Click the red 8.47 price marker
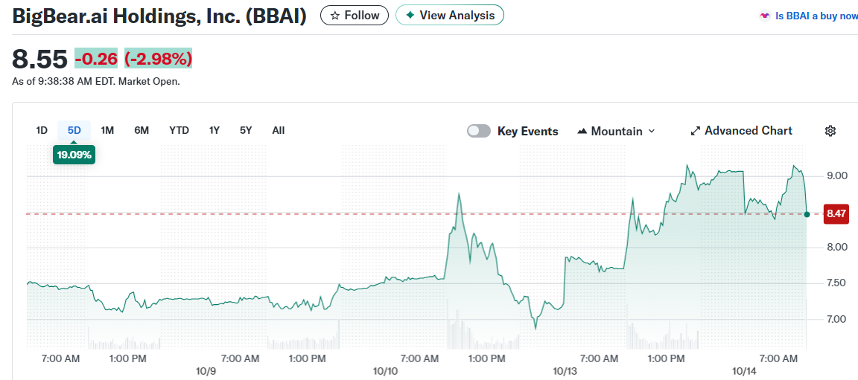Screen dimensions: 858x380 coord(836,214)
